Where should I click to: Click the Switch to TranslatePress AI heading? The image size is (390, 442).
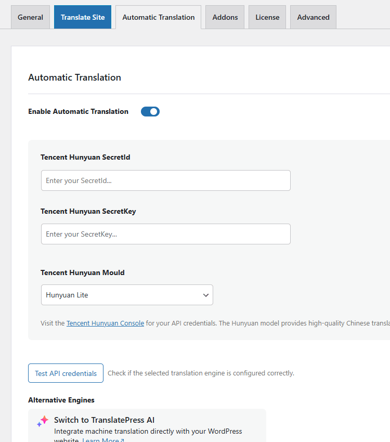click(104, 420)
